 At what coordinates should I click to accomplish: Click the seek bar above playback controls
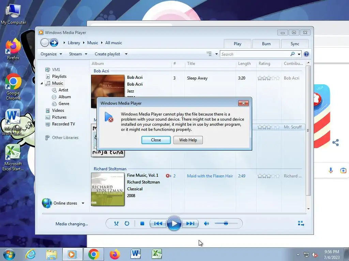174,214
